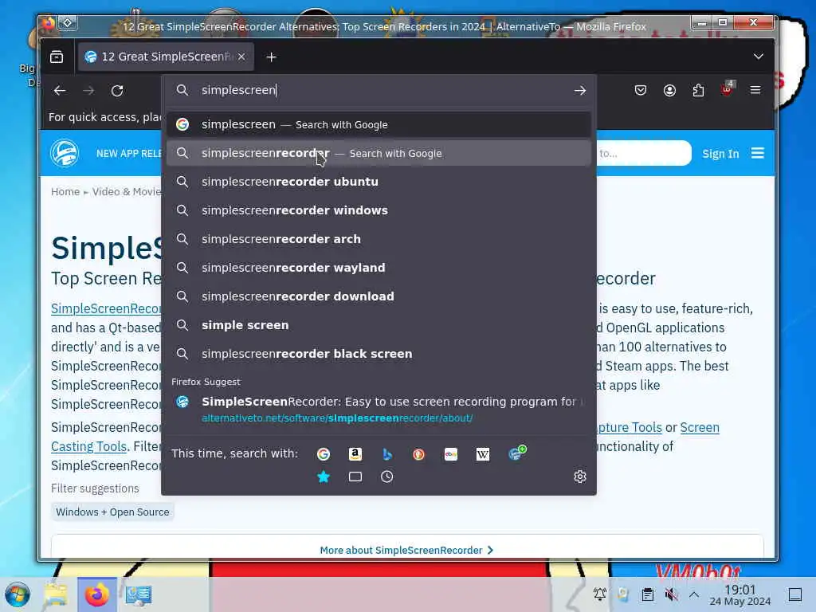816x612 pixels.
Task: Focus the address bar containing simplescreen
Action: [379, 91]
